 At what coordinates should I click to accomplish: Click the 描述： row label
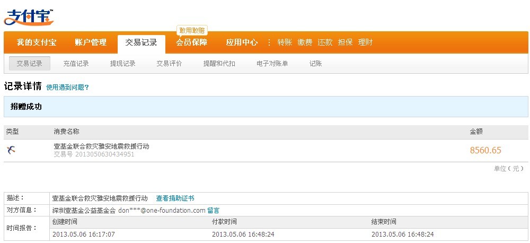[x=15, y=198]
